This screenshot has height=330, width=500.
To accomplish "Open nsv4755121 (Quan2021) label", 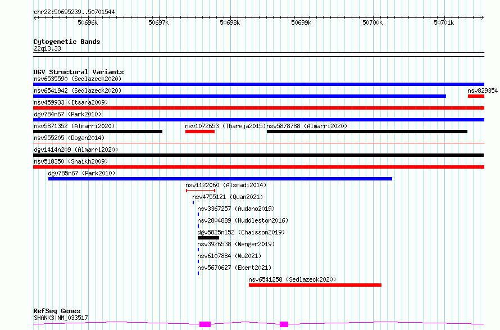I will pos(228,197).
